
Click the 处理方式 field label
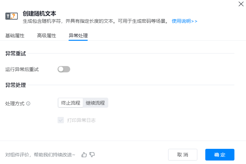[x=15, y=103]
